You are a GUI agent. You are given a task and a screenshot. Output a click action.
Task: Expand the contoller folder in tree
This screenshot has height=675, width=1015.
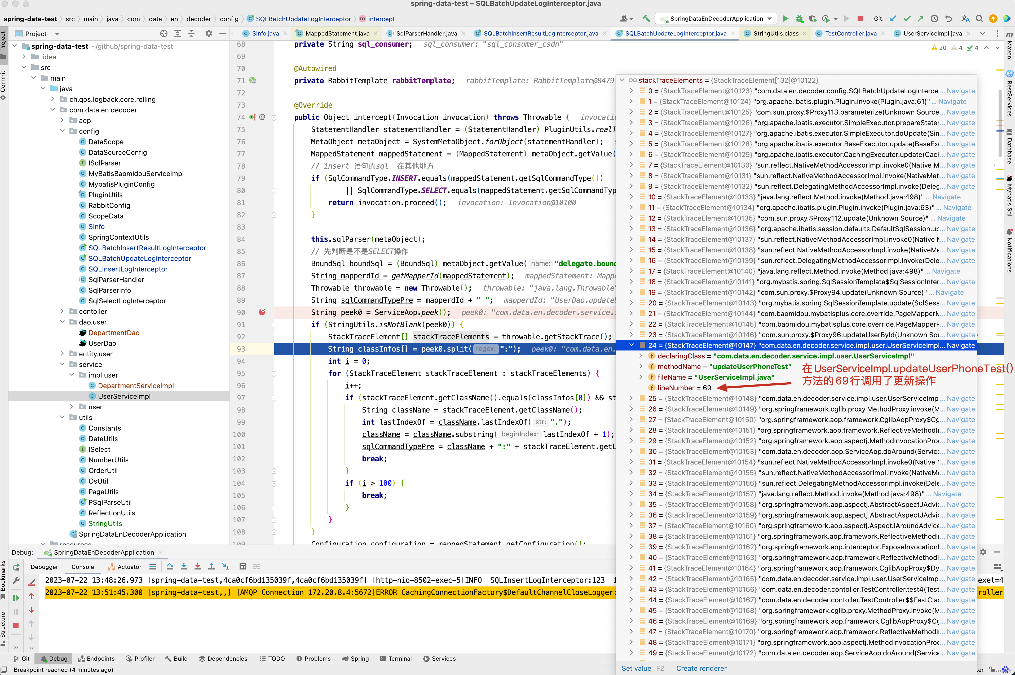pyautogui.click(x=62, y=311)
